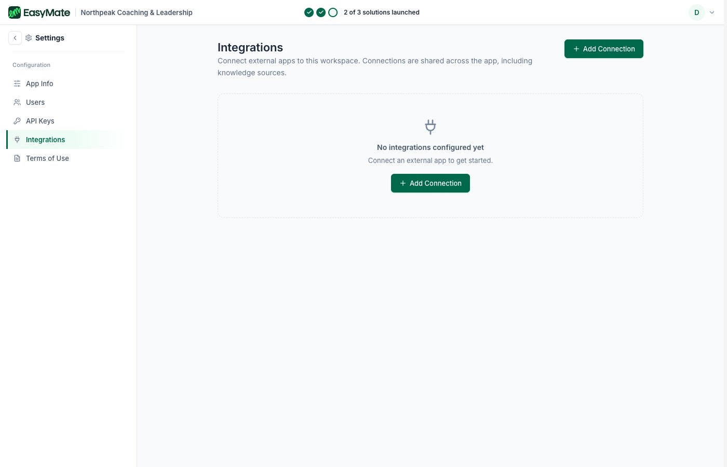The width and height of the screenshot is (727, 467).
Task: Open App Info settings
Action: [x=65, y=84]
